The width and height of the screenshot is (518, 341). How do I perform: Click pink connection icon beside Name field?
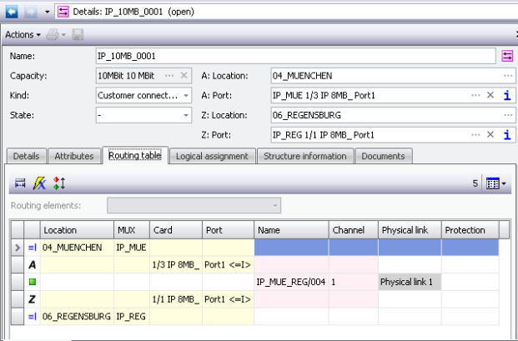tap(507, 56)
